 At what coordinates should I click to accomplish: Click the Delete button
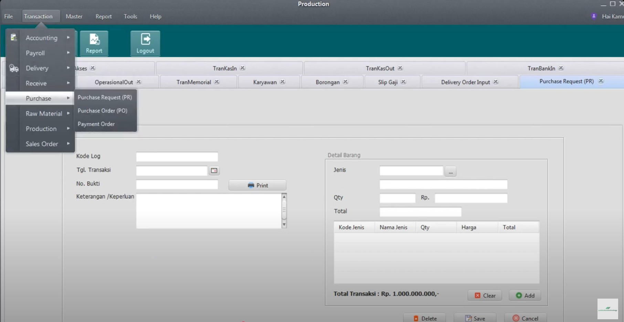[425, 318]
